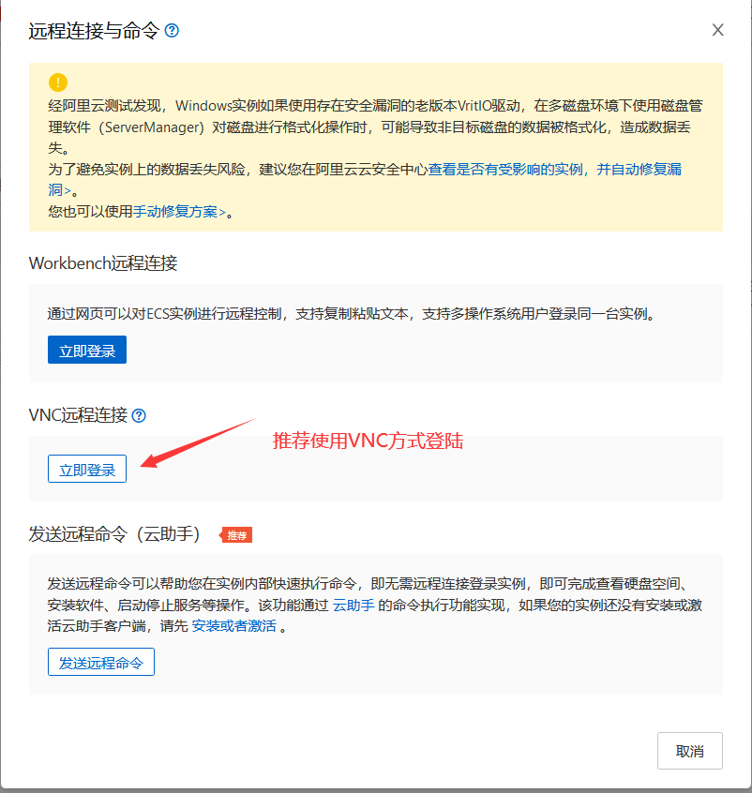This screenshot has width=752, height=793.
Task: Click the help icon next to 远程连接与命令 title
Action: 172,31
